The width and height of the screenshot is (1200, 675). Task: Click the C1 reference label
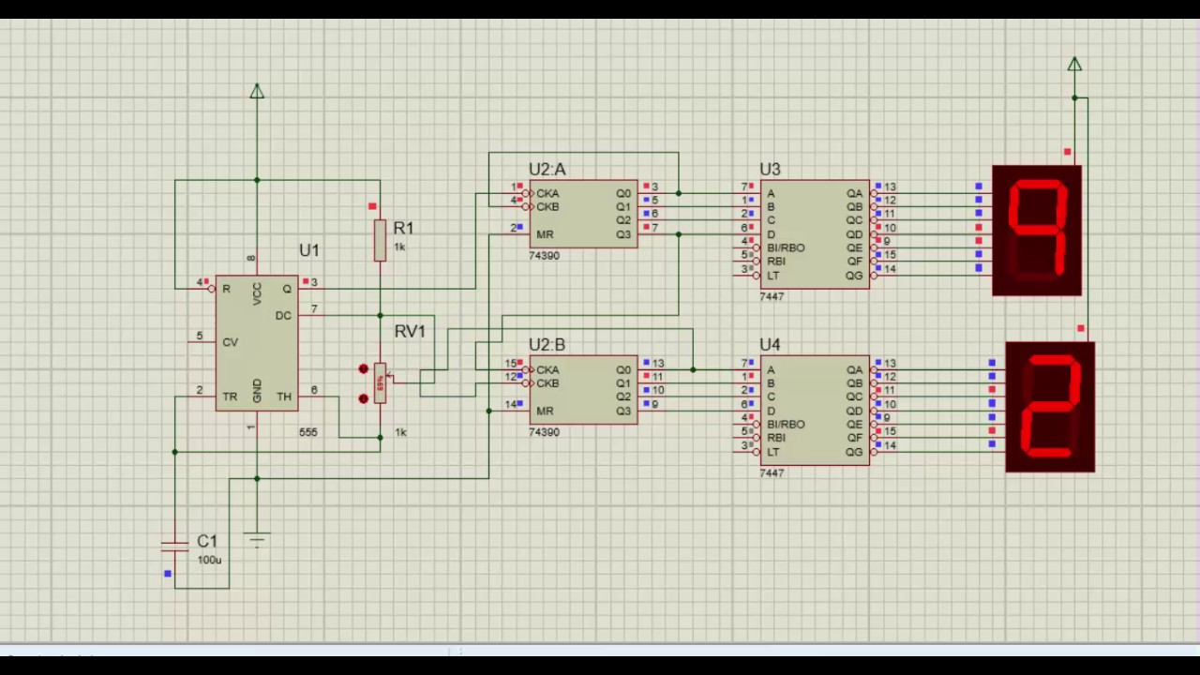(207, 542)
